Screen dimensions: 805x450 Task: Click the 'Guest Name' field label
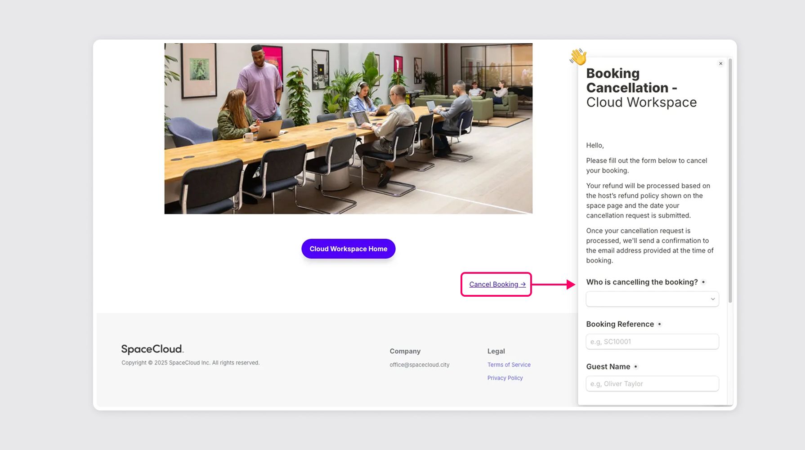pyautogui.click(x=608, y=367)
